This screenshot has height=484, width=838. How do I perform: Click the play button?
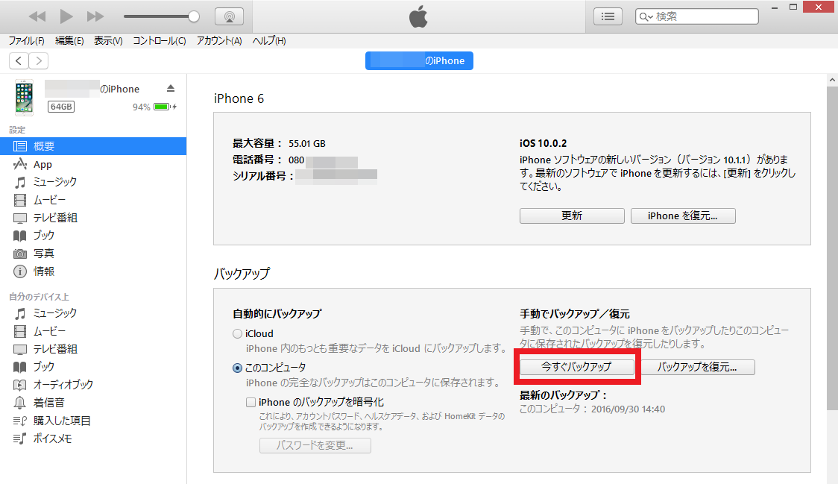[x=66, y=16]
